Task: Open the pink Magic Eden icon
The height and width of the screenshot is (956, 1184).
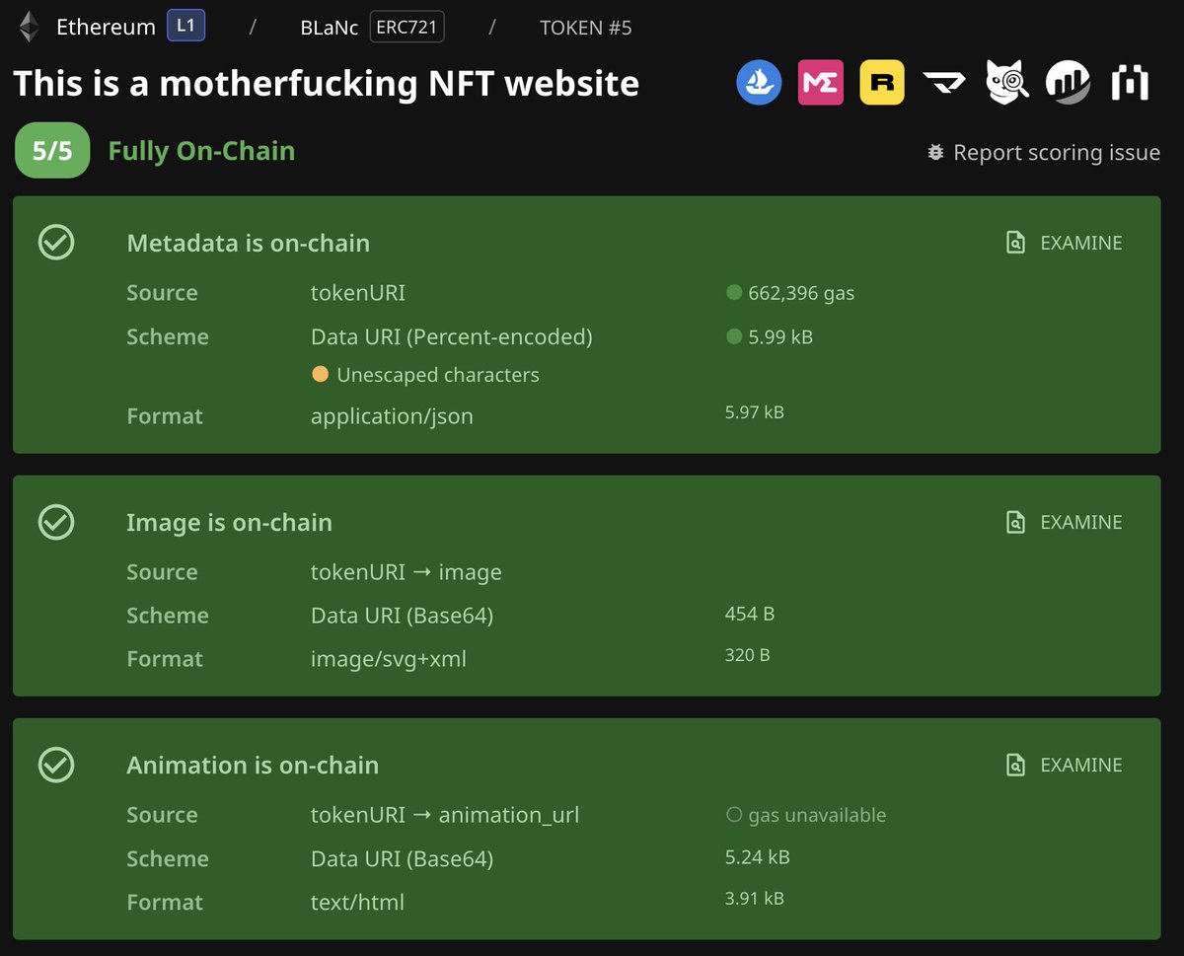Action: tap(820, 83)
